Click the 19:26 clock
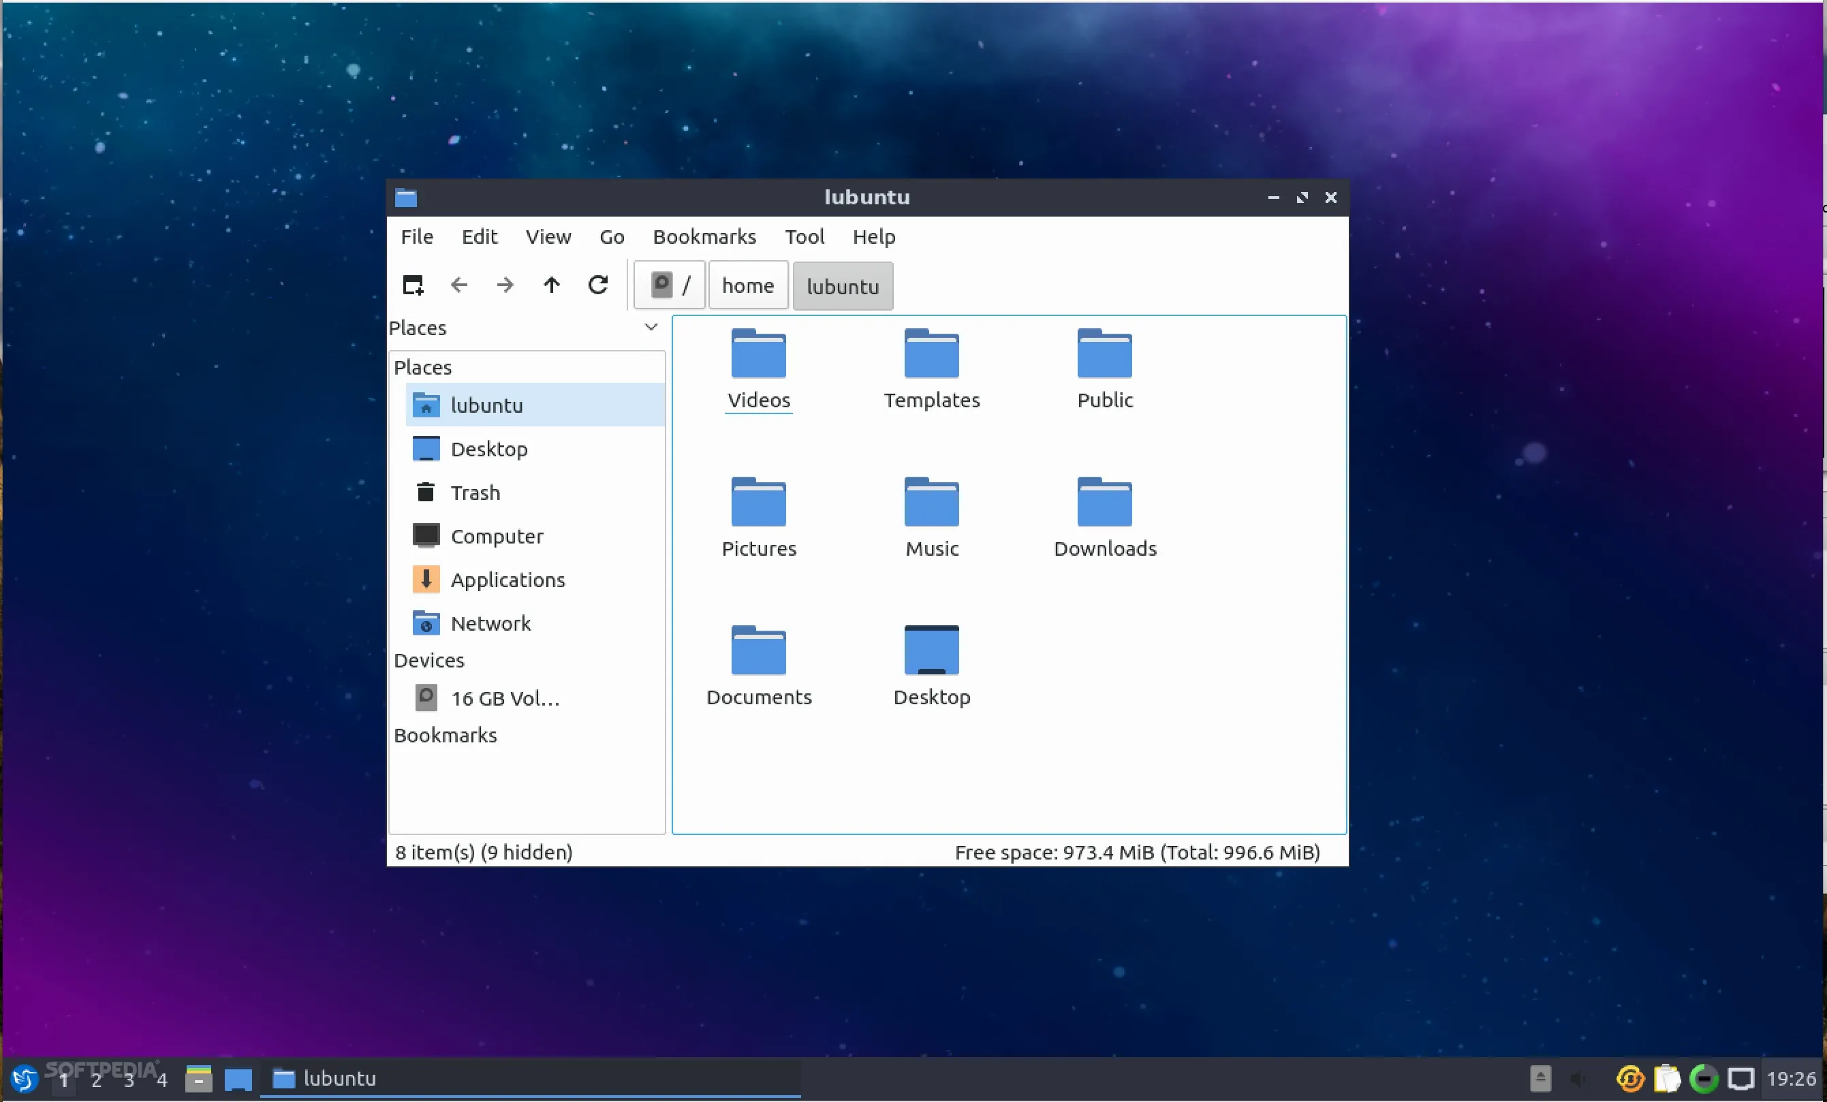 [x=1791, y=1078]
